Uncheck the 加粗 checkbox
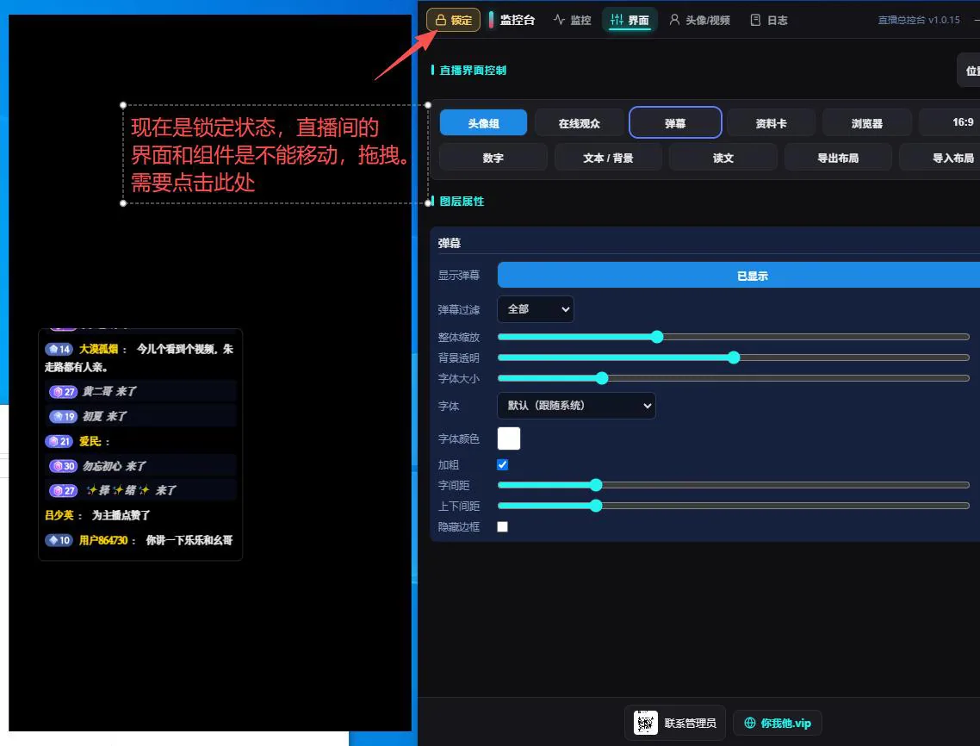This screenshot has width=980, height=746. pos(503,464)
